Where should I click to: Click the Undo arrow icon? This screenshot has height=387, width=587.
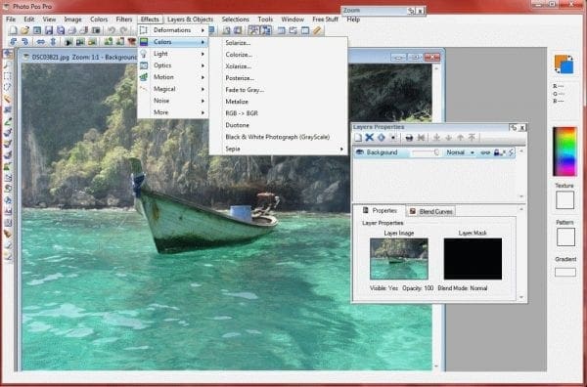[112, 30]
